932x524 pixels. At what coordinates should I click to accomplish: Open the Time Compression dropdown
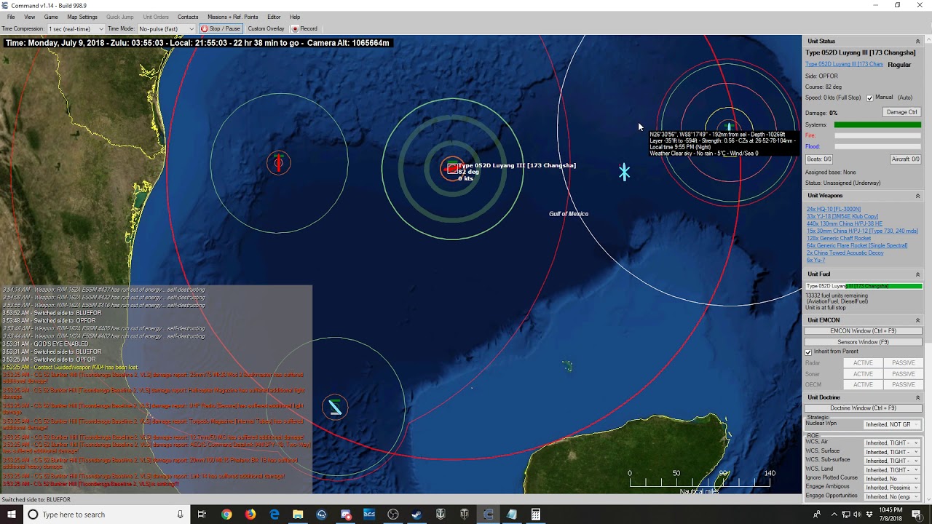click(x=76, y=29)
